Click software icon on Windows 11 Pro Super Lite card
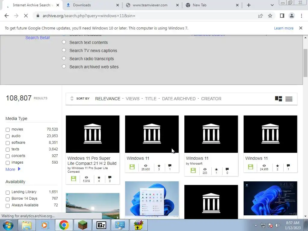Screen dimensions: 308x231 [74, 179]
